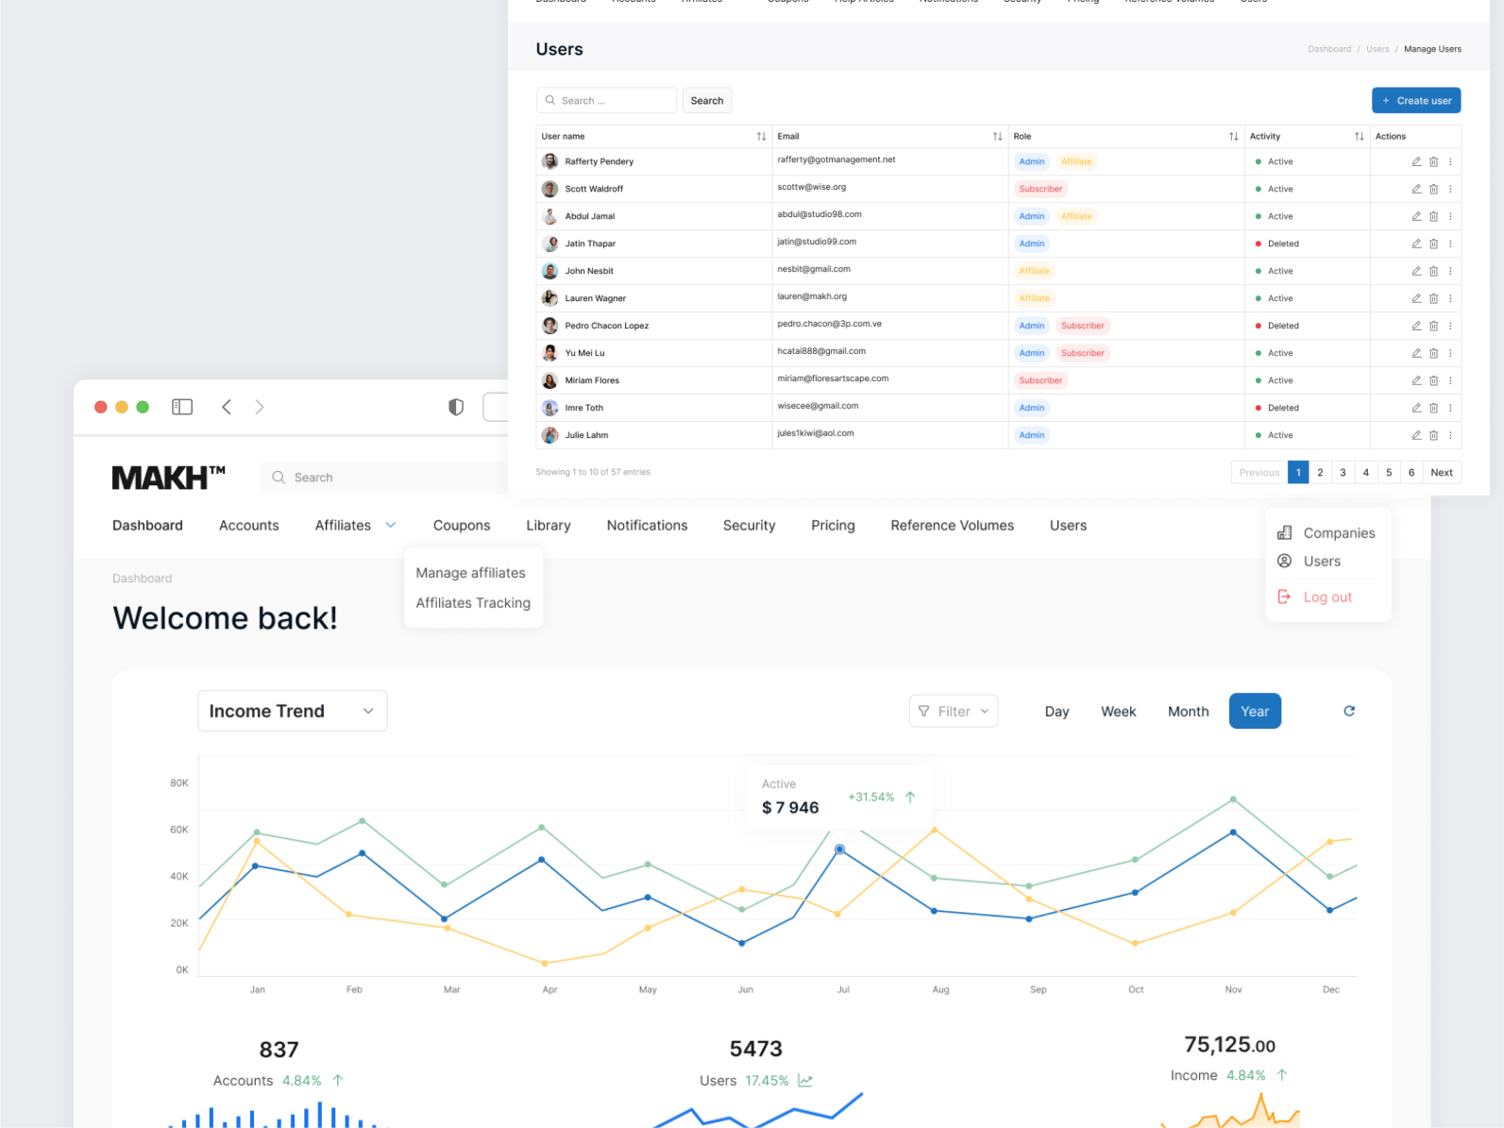Go back with browser back arrow
The image size is (1504, 1128).
coord(227,407)
